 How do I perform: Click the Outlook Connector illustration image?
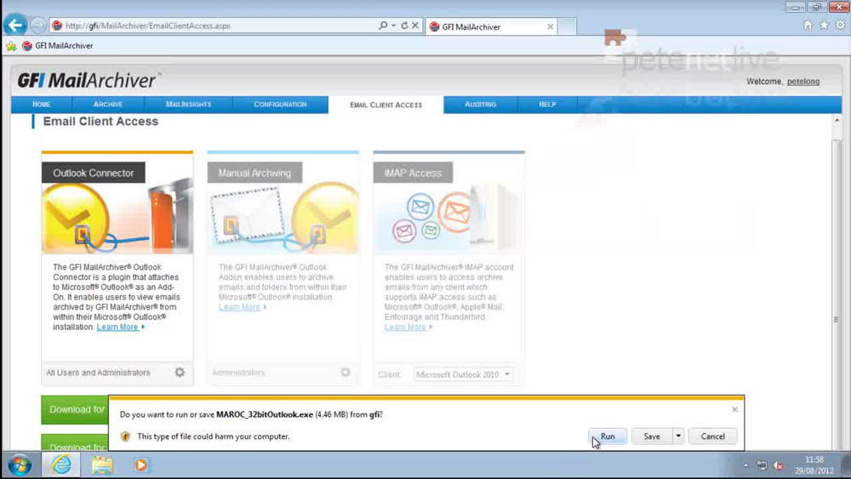117,216
